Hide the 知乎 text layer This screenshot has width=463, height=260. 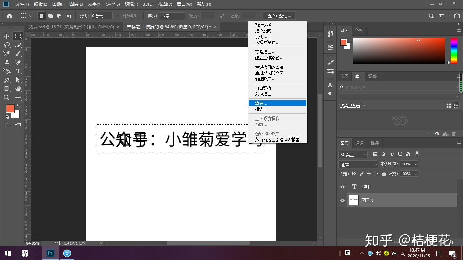pos(342,187)
